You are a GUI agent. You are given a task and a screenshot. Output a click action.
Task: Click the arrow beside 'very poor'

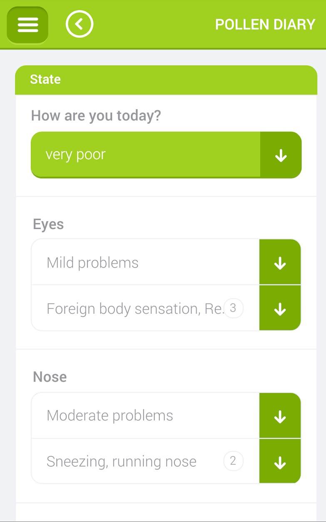pos(281,155)
